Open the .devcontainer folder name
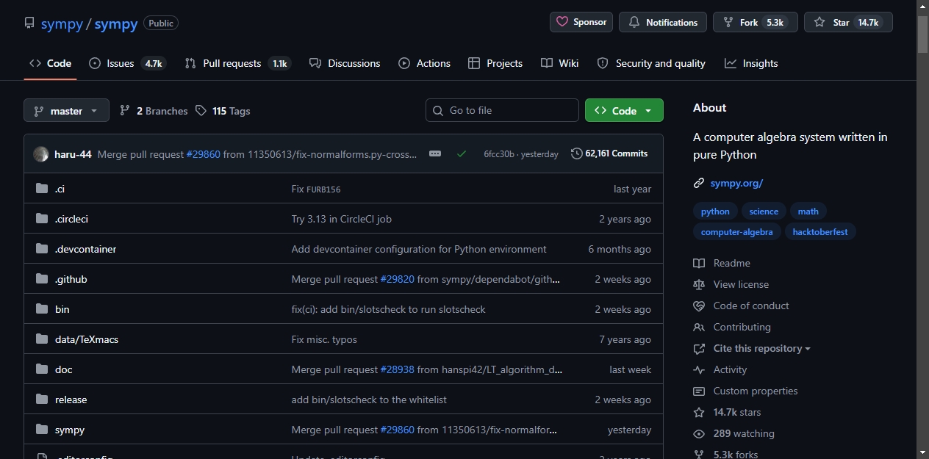This screenshot has height=459, width=929. coord(85,249)
